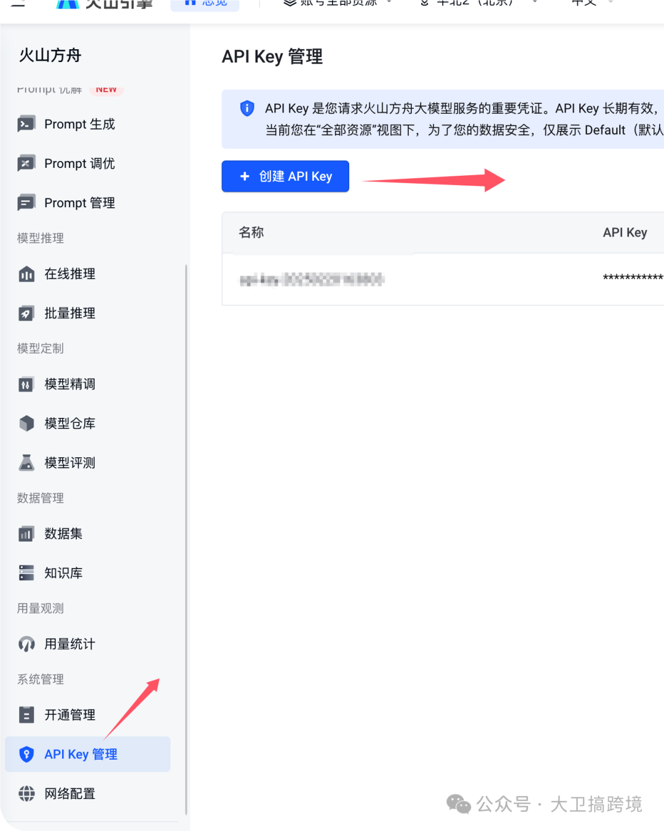Click the blue info shield icon
Viewport: 664px width, 831px height.
[247, 108]
